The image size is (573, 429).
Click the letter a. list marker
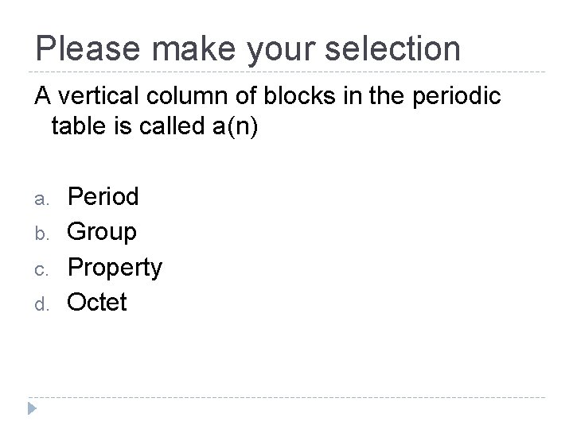42,199
